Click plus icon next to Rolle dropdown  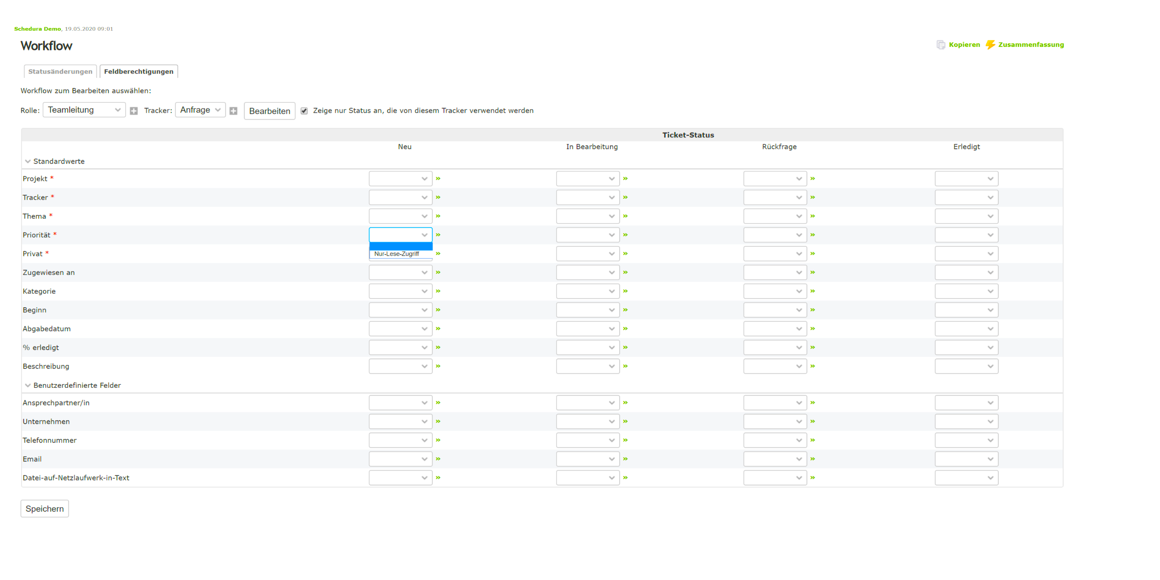coord(134,111)
